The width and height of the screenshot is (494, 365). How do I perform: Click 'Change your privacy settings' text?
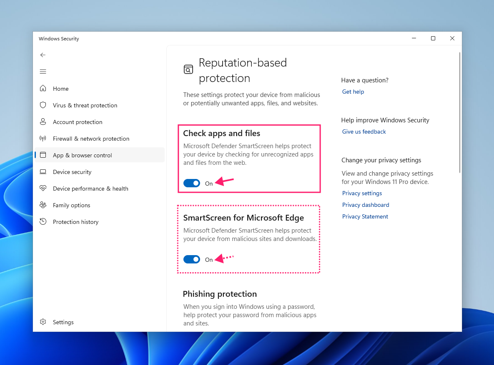click(x=381, y=160)
